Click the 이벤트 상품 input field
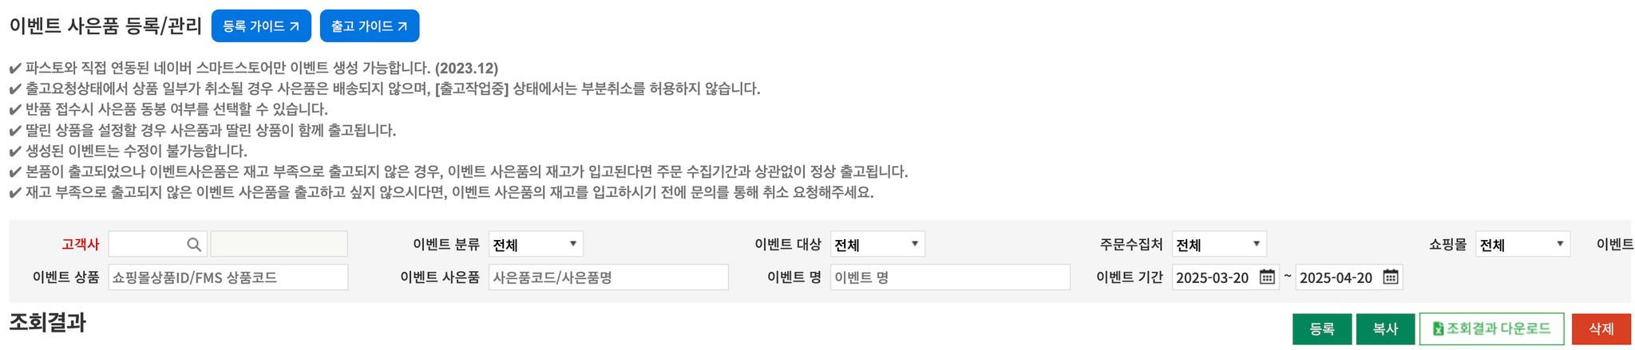 pyautogui.click(x=228, y=277)
